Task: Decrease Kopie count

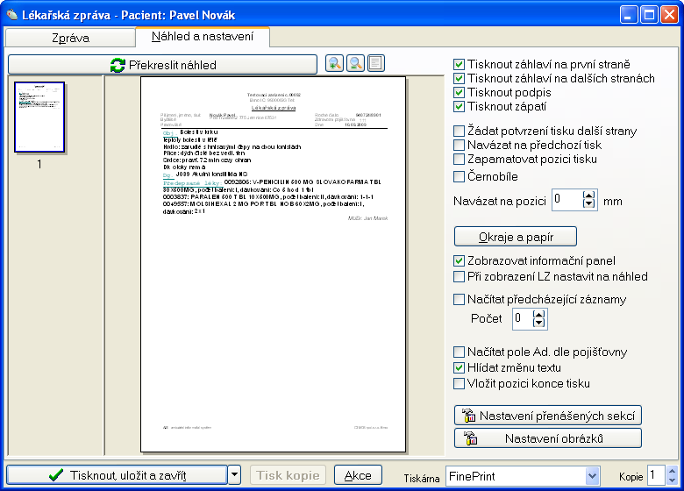Action: coord(672,480)
